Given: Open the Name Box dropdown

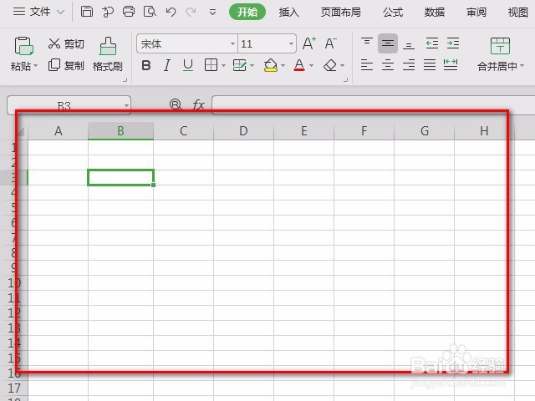Looking at the screenshot, I should tap(126, 105).
